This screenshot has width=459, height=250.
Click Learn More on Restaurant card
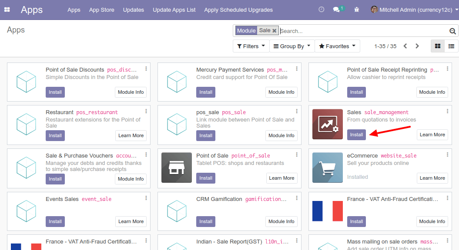tap(131, 135)
